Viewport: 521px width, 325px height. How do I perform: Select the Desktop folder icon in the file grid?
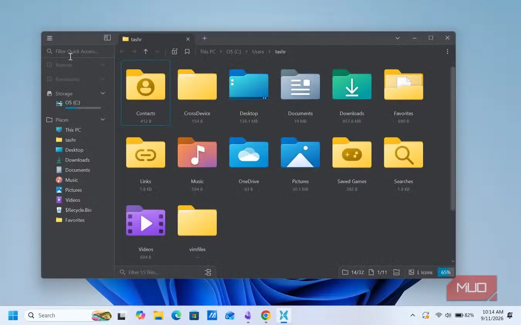pos(249,85)
